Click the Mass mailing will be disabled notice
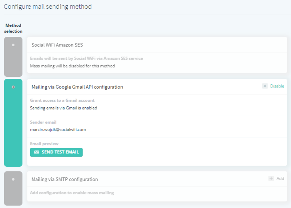Screen dimensions: 291x208 (72, 66)
